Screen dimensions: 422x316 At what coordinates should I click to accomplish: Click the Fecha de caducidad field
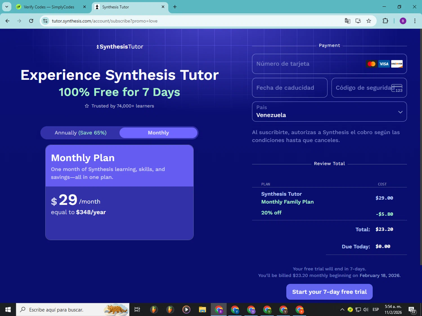pos(290,88)
